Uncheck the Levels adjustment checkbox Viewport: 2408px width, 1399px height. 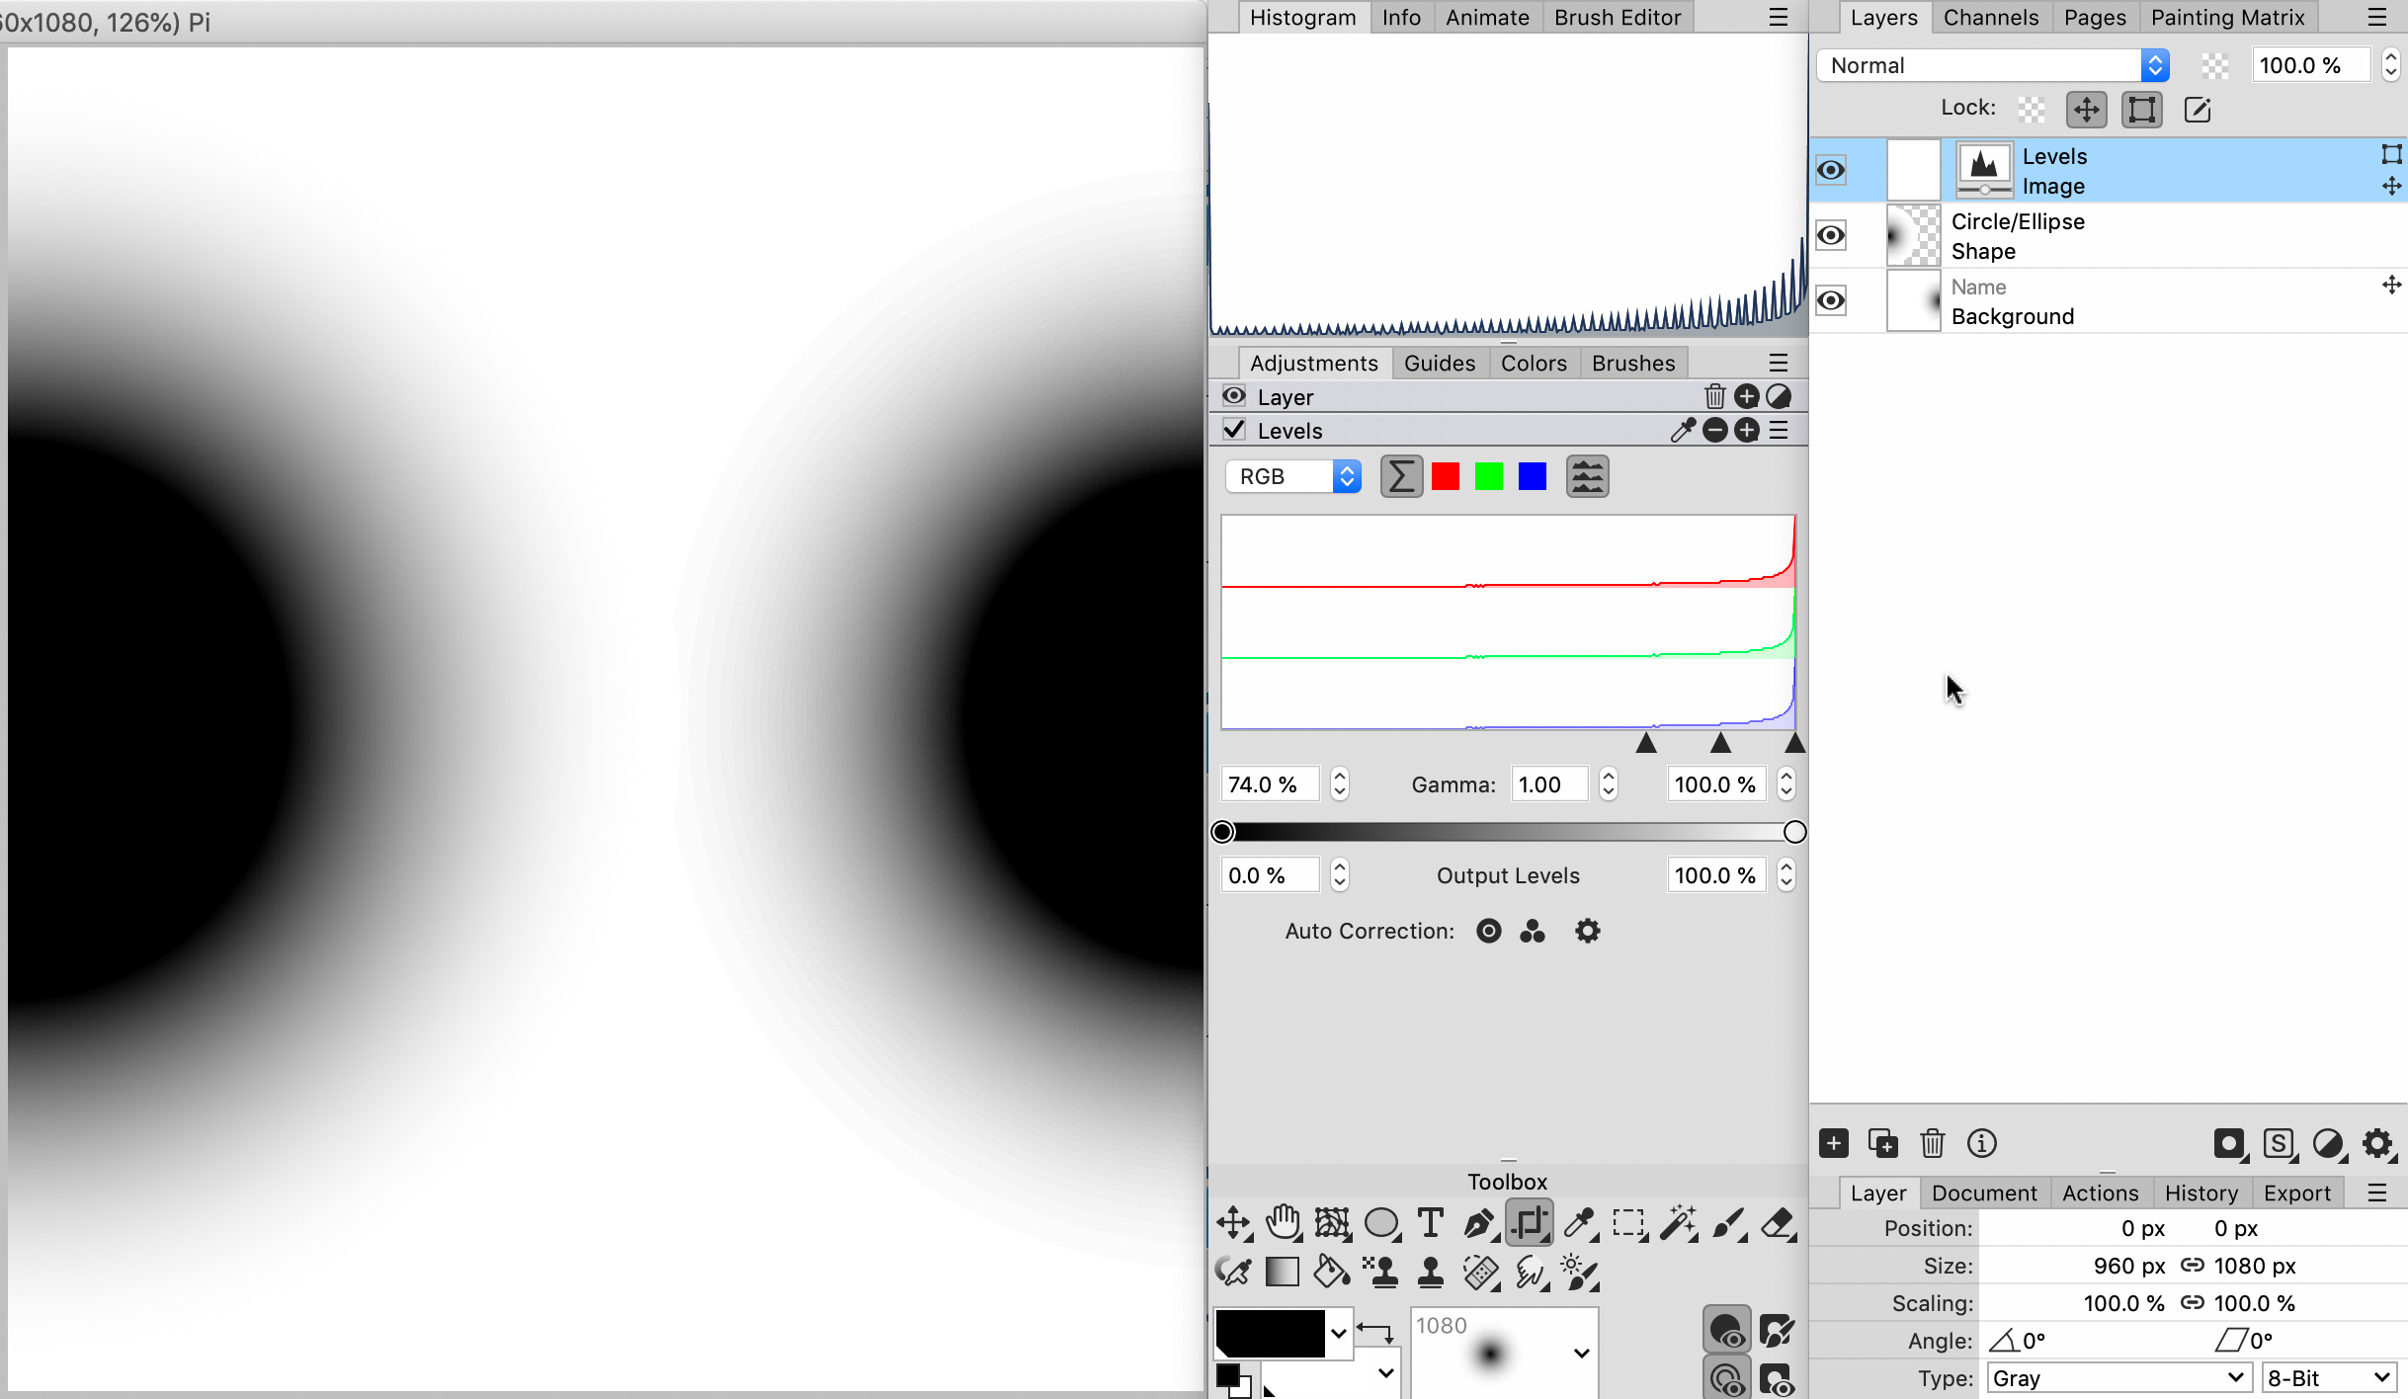(x=1234, y=430)
